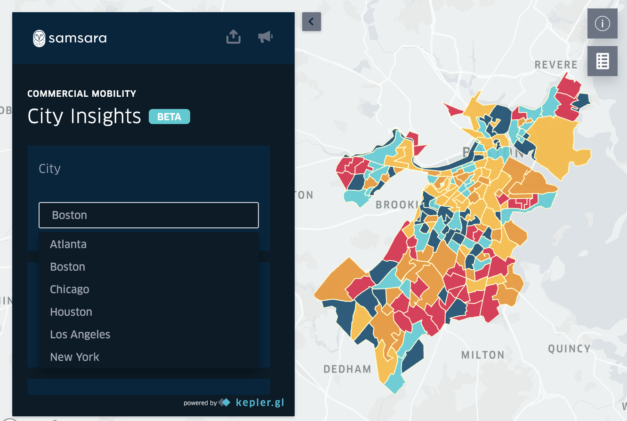Click the BETA badge next to City Insights
627x421 pixels.
[x=169, y=116]
